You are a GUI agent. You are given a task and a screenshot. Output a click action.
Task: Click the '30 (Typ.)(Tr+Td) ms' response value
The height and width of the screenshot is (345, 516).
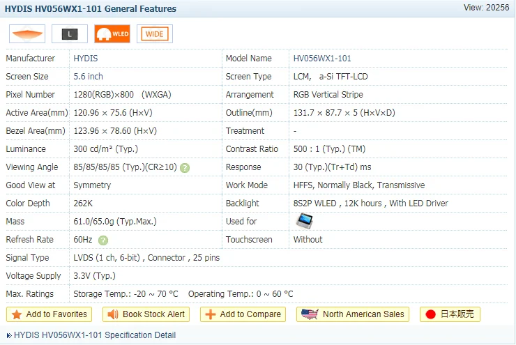click(x=332, y=167)
